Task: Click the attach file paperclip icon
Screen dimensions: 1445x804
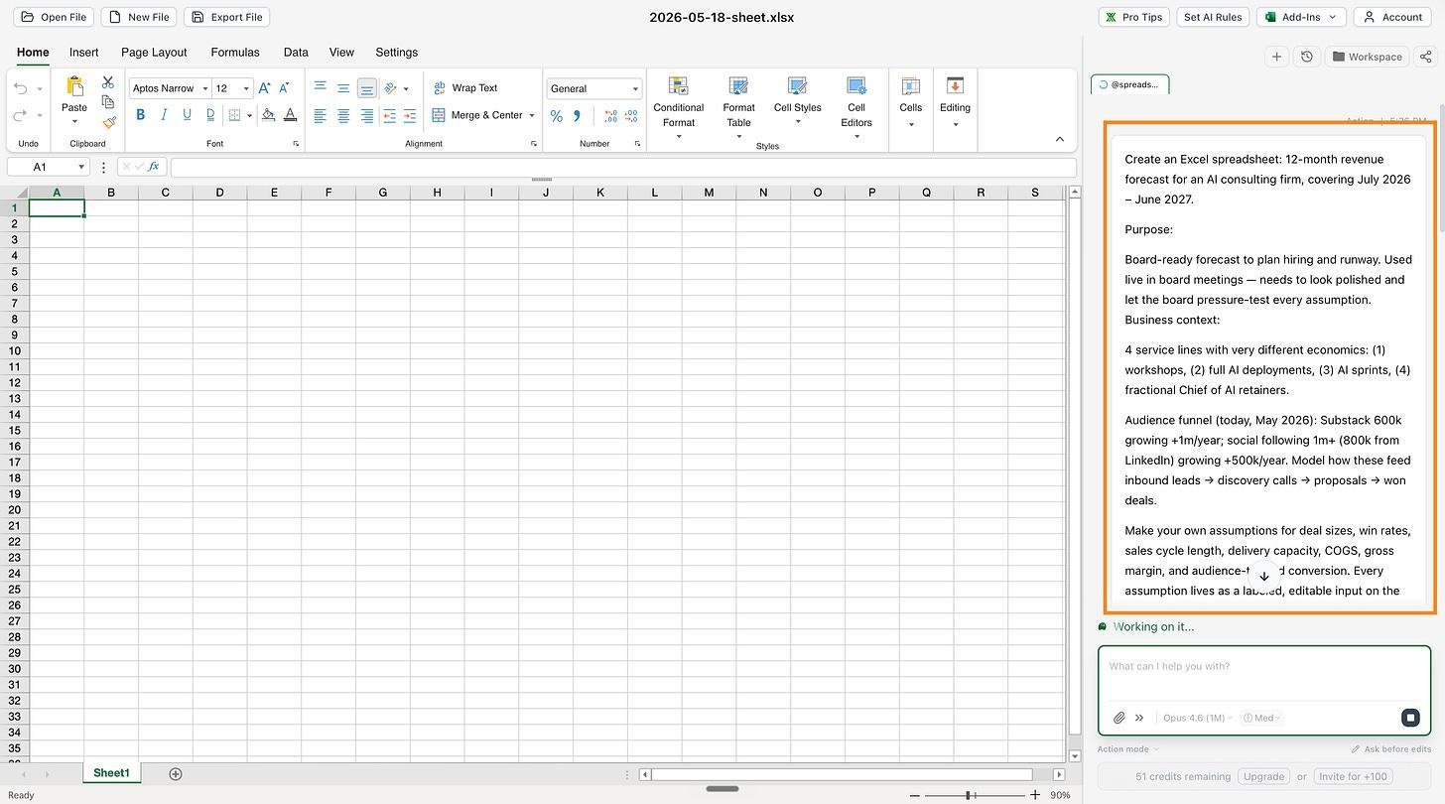Action: [x=1118, y=718]
